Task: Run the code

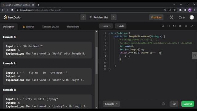Action: click(x=174, y=104)
